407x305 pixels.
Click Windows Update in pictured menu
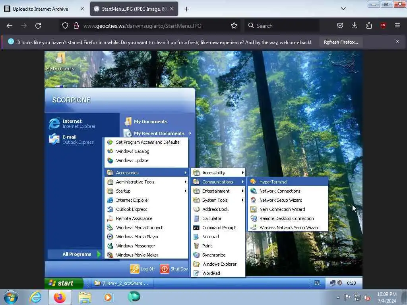pyautogui.click(x=146, y=160)
